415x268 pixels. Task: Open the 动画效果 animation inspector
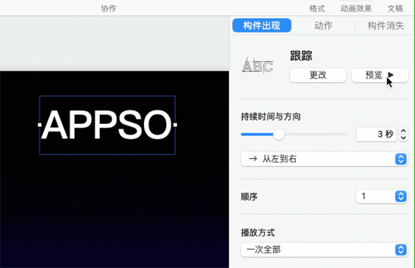click(x=356, y=8)
